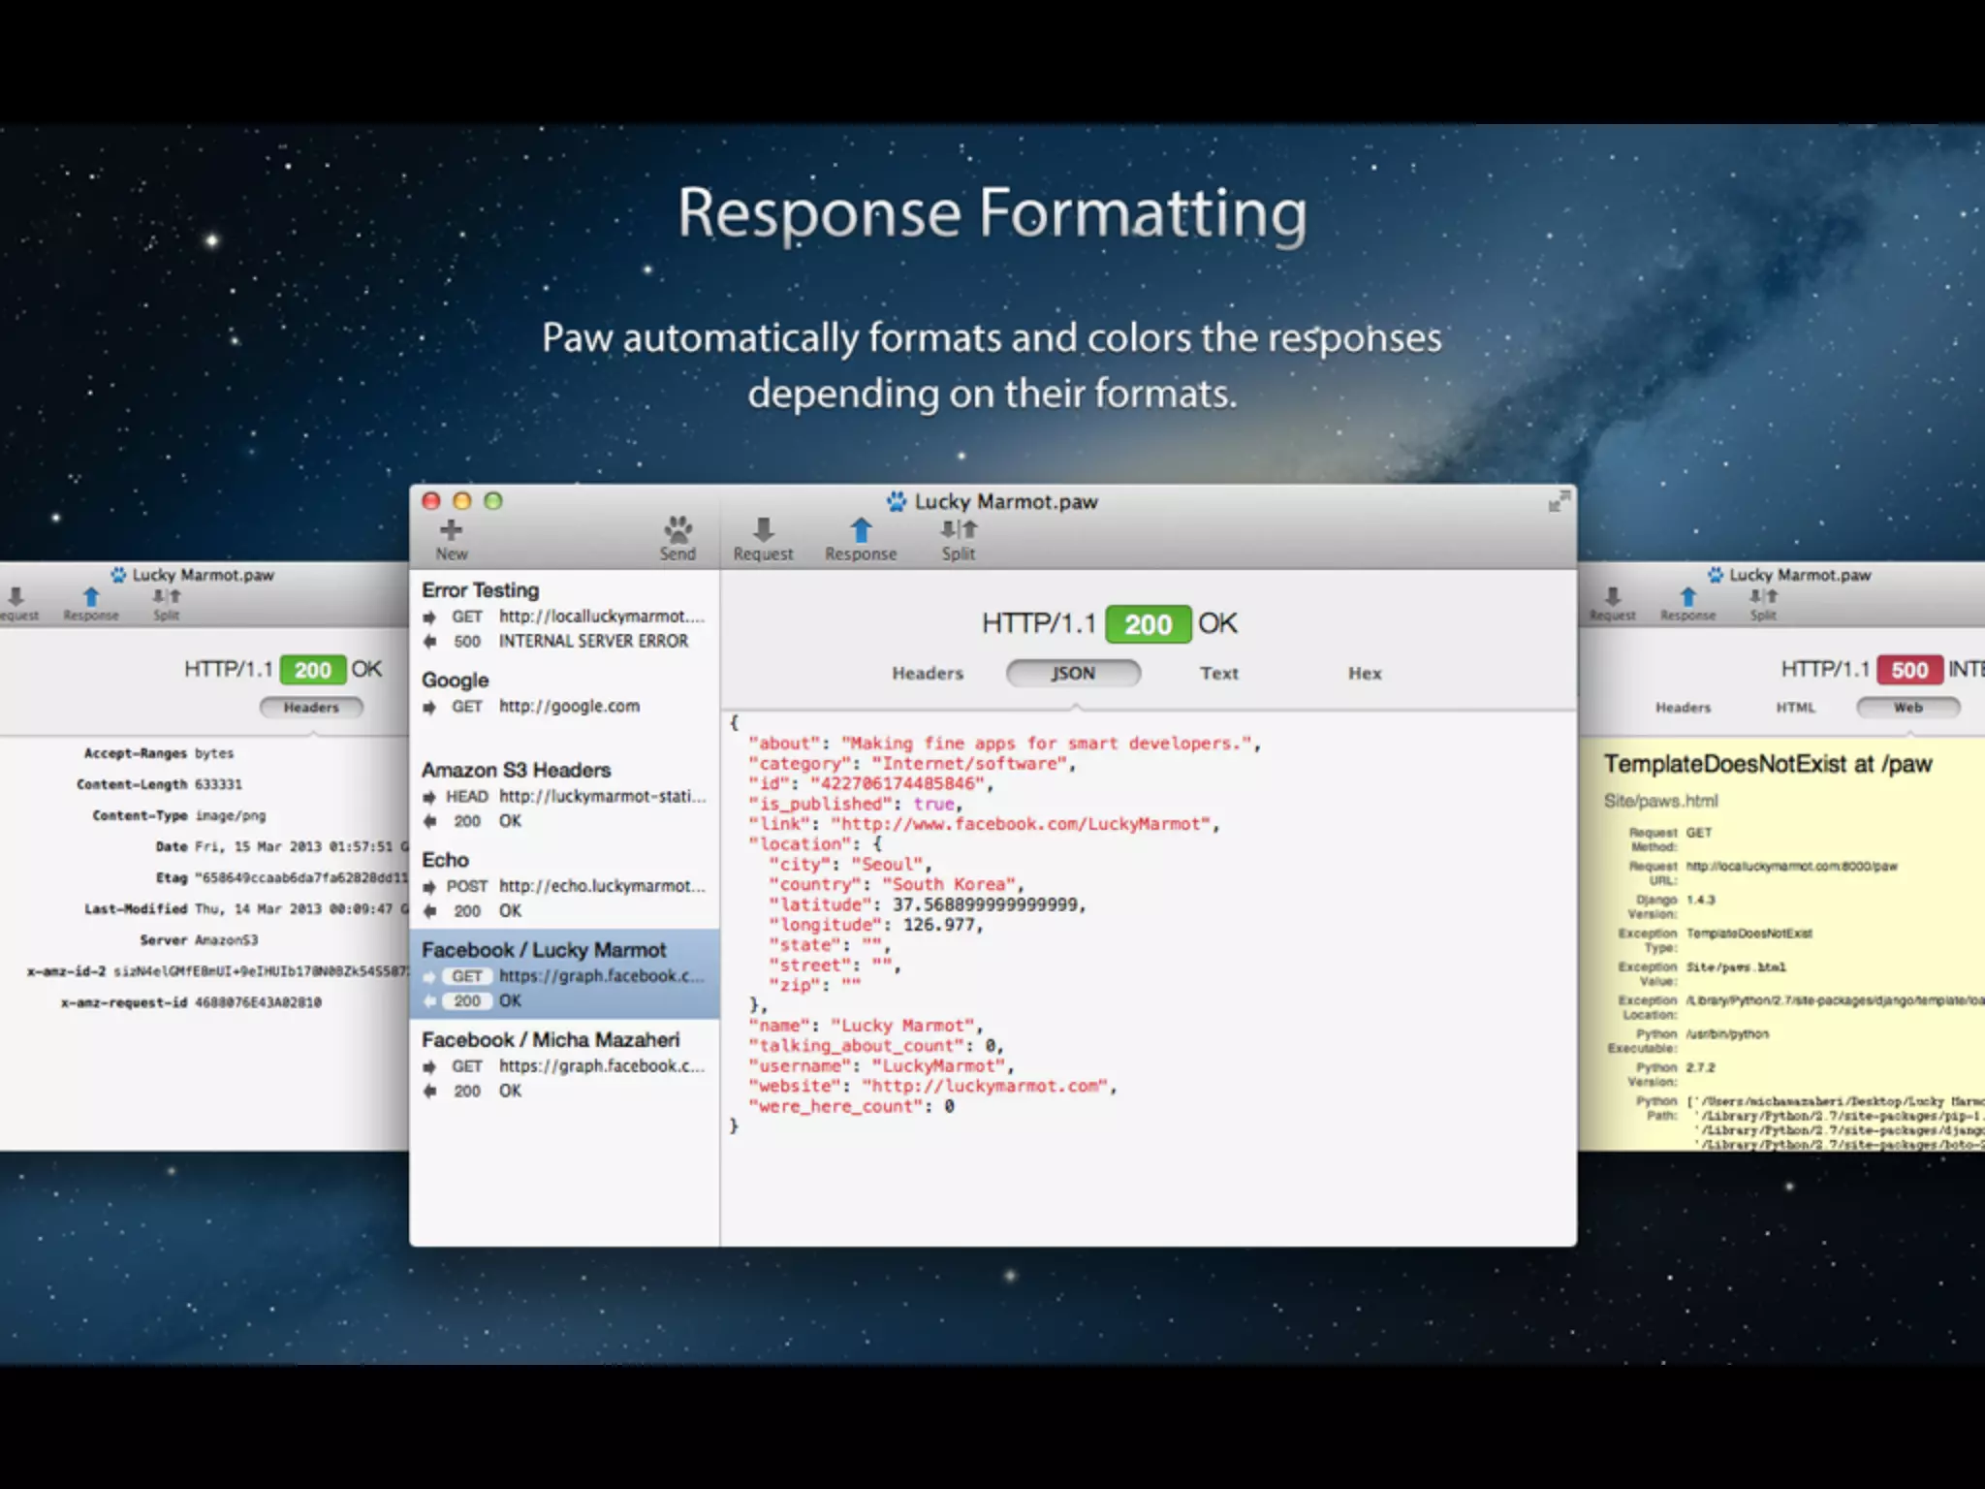Switch to Split view icon

point(959,529)
